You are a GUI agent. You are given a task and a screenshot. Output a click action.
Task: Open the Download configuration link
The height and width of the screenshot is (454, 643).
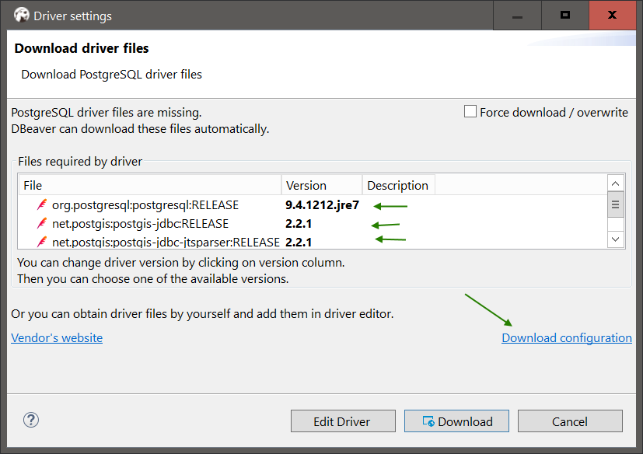567,337
